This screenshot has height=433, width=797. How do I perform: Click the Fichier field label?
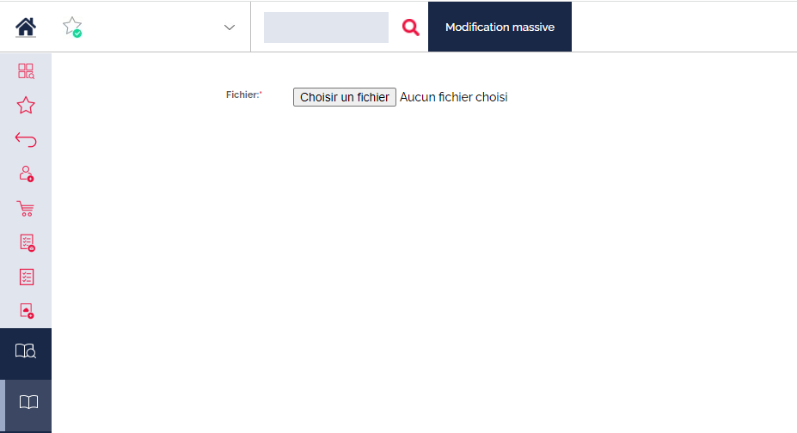(x=243, y=95)
